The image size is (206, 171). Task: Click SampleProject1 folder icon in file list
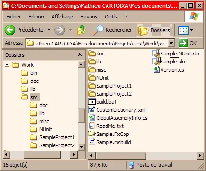coord(92,86)
